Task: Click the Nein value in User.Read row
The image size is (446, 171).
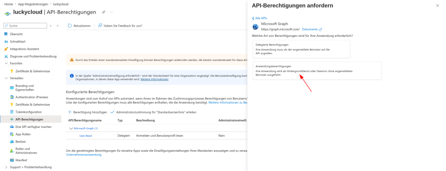Action: [x=221, y=135]
